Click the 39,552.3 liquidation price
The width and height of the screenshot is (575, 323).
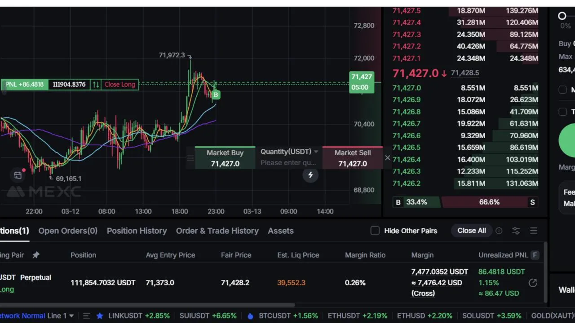click(291, 283)
